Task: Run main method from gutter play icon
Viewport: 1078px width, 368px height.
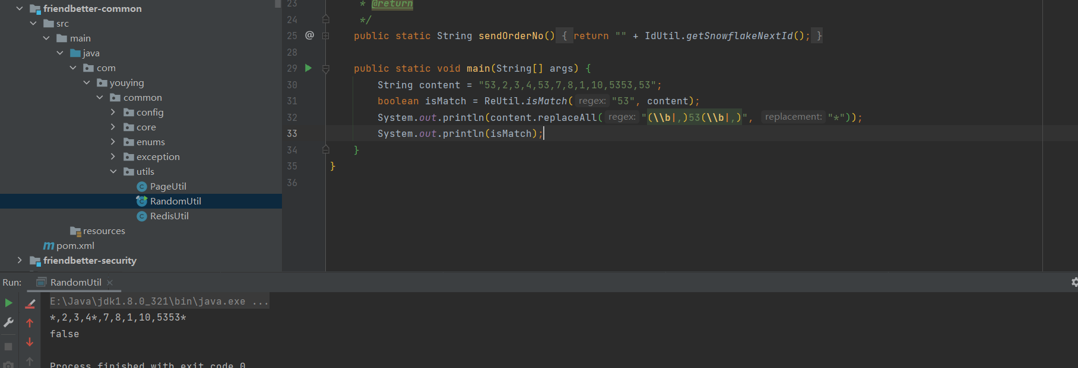Action: pyautogui.click(x=308, y=68)
